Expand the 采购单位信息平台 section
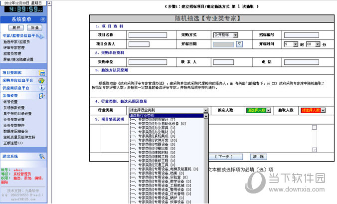 click(17, 80)
